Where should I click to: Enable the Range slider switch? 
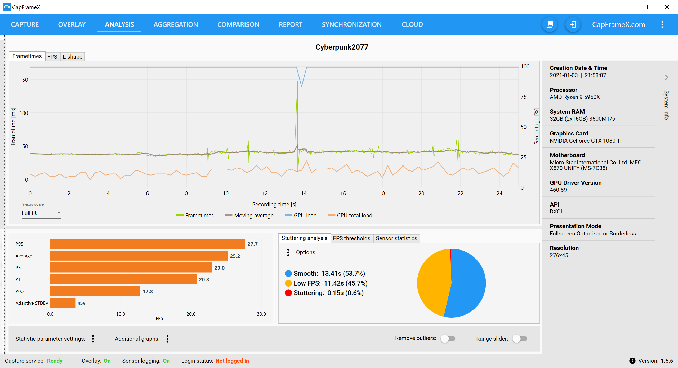[520, 339]
